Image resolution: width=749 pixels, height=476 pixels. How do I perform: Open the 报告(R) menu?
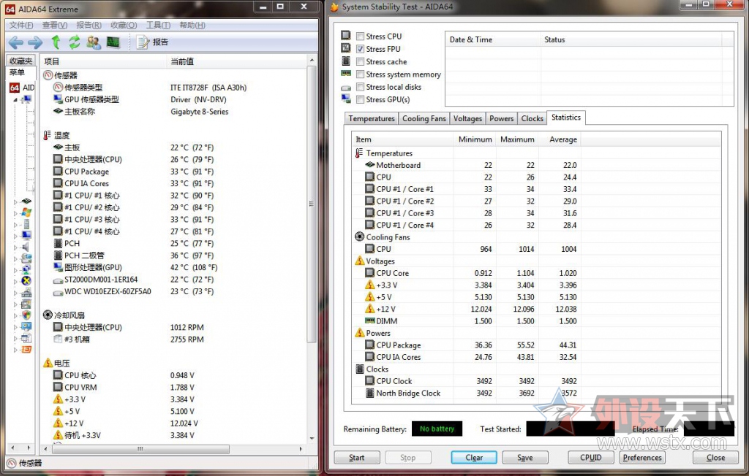pyautogui.click(x=89, y=25)
